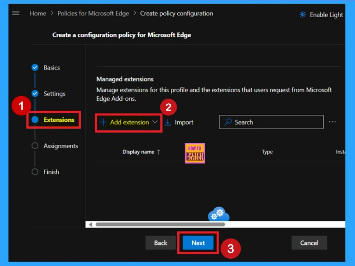Click the Cancel button
This screenshot has height=266, width=355.
[x=309, y=243]
